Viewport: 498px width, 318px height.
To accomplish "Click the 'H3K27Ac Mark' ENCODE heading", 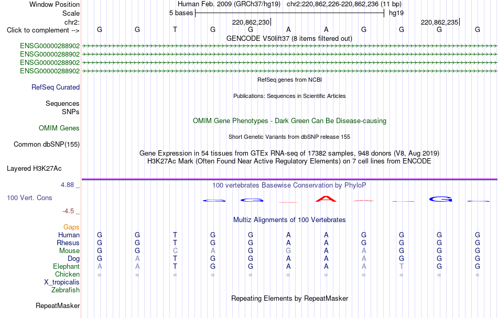I will tap(289, 161).
